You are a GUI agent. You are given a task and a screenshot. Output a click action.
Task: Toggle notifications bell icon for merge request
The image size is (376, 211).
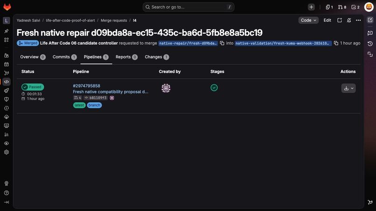[349, 20]
